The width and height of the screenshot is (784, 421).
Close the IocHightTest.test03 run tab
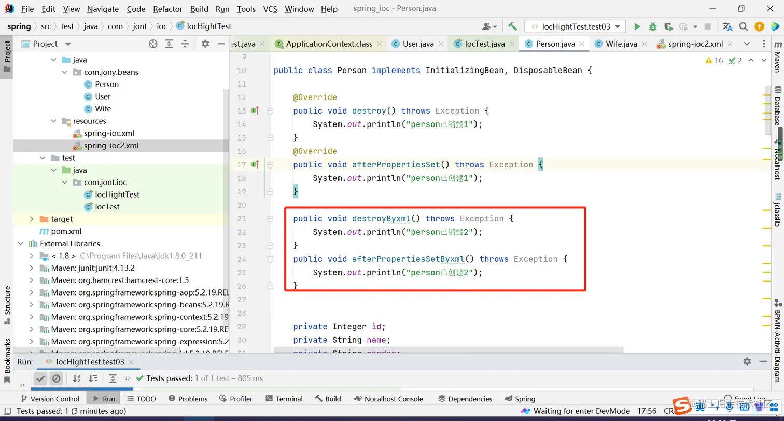131,362
